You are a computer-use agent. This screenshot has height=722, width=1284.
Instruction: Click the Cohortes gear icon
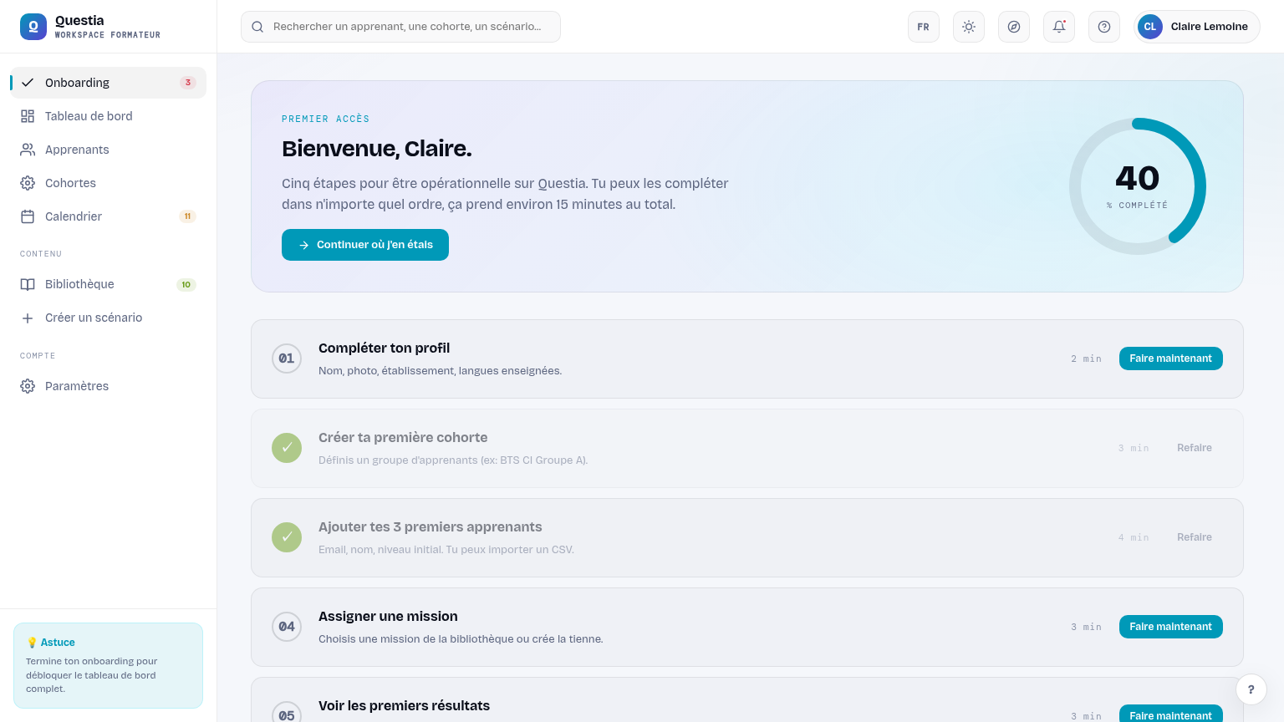28,183
